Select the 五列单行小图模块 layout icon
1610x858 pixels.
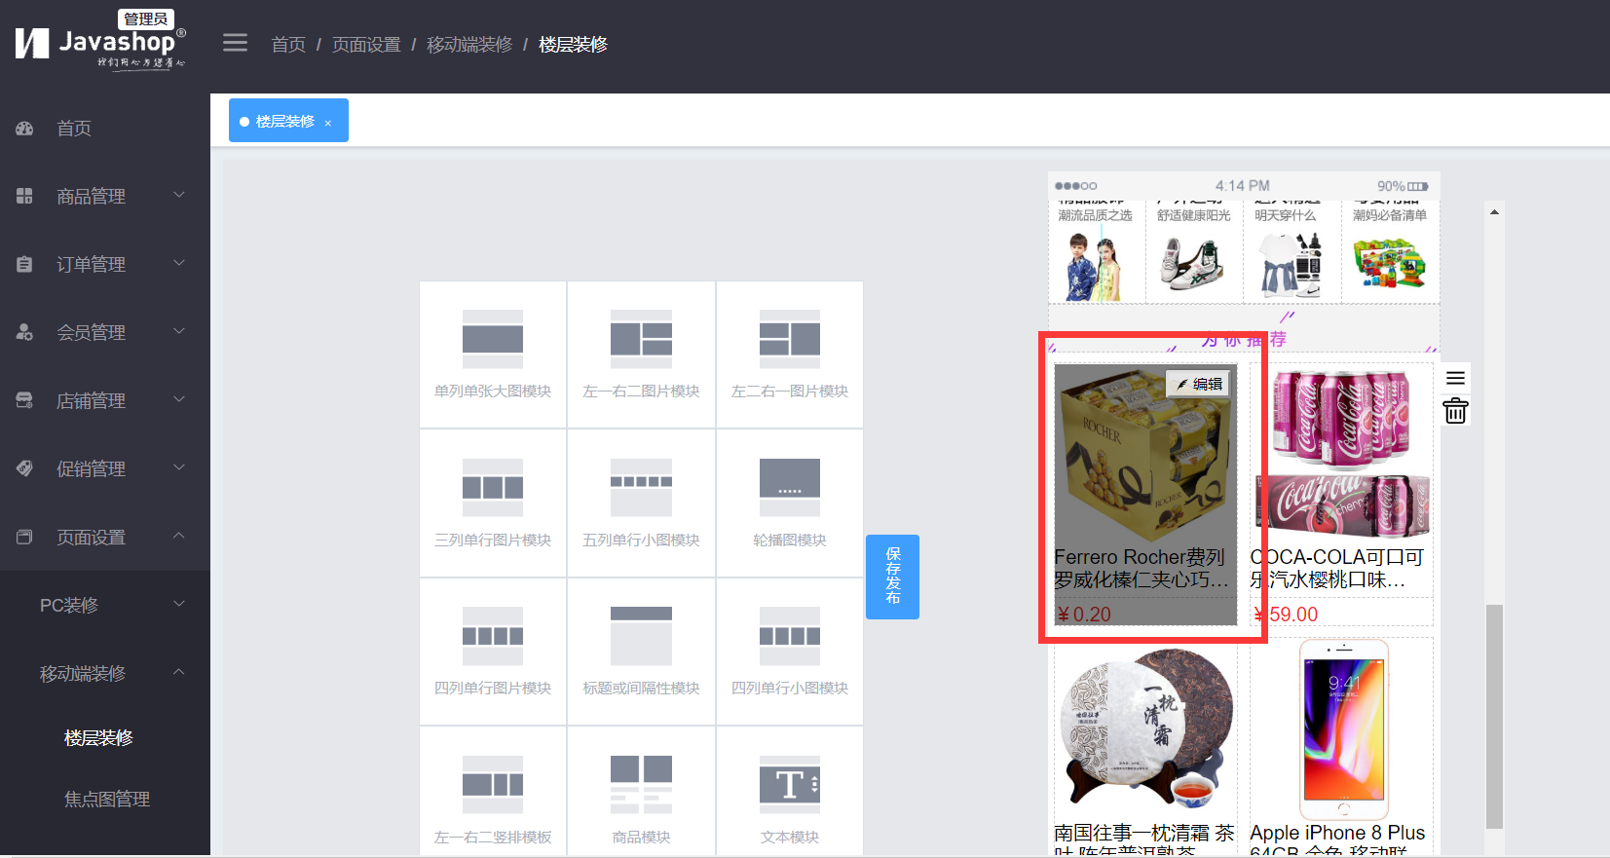tap(641, 487)
